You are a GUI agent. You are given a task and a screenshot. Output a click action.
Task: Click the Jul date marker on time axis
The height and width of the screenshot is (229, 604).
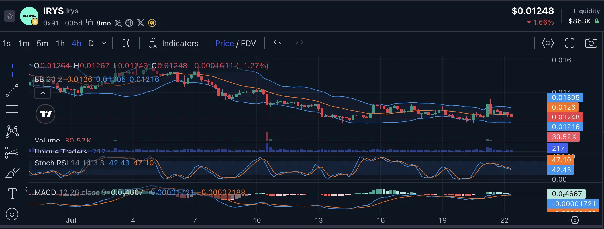pyautogui.click(x=71, y=220)
